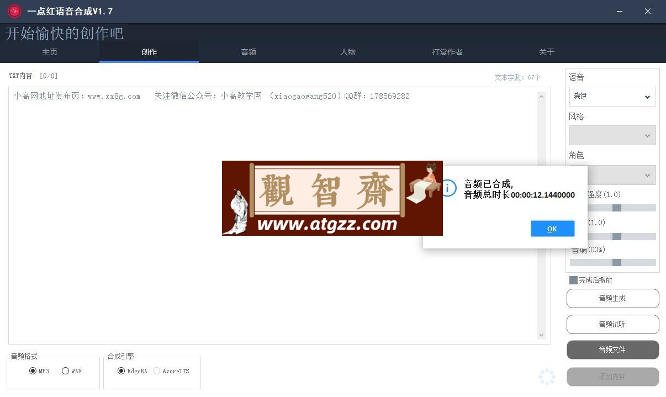Close the 一点红语音合成 window
The width and height of the screenshot is (666, 397).
[648, 11]
